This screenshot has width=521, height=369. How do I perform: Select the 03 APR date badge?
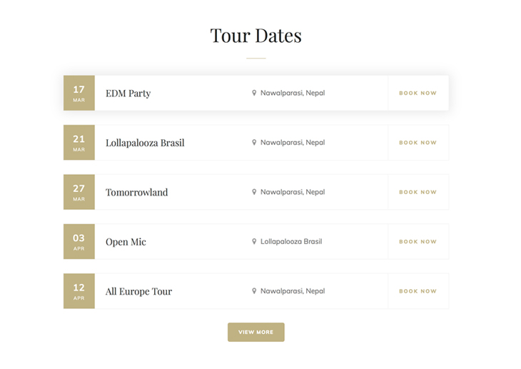(x=79, y=241)
